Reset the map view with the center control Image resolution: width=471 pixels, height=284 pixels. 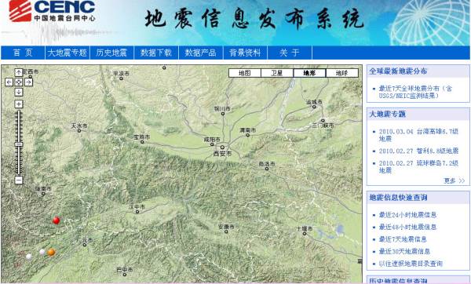pos(19,82)
